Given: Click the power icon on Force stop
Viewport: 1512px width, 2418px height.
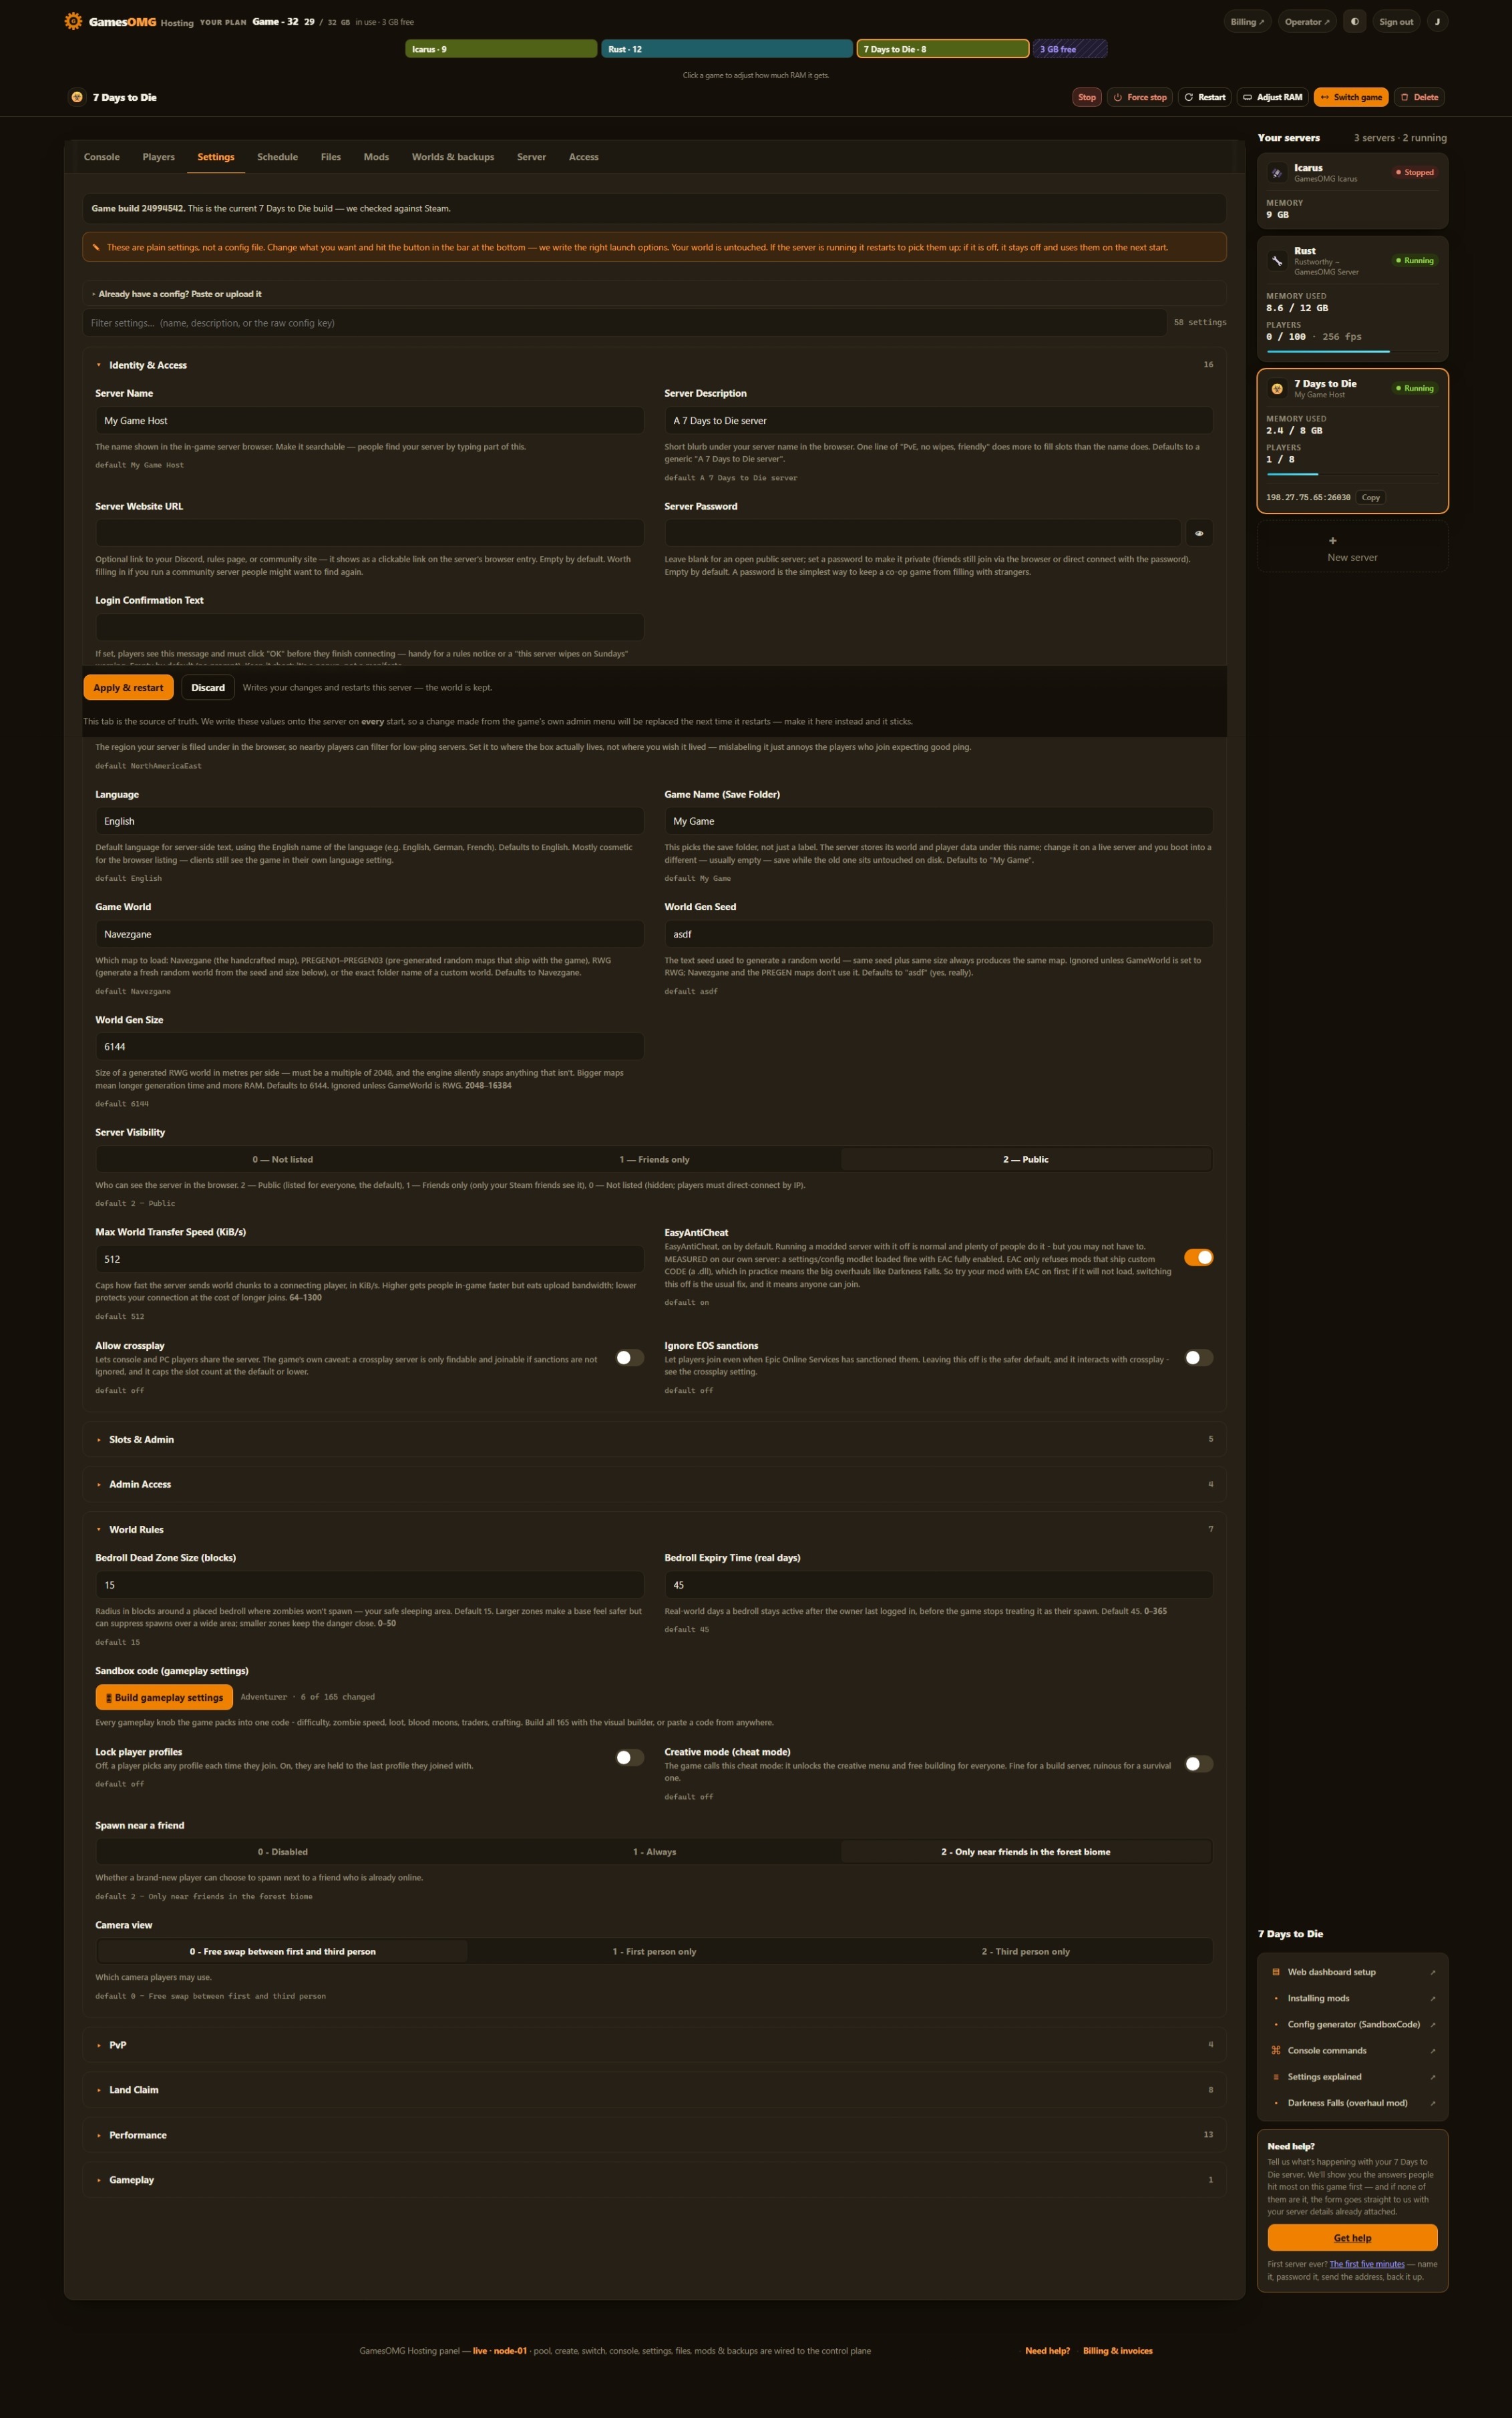Looking at the screenshot, I should tap(1118, 97).
